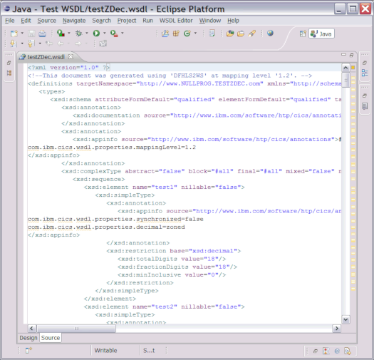Screen dimensions: 374x360
Task: Click the open folder icon beside the Search flashlight
Action: 241,34
